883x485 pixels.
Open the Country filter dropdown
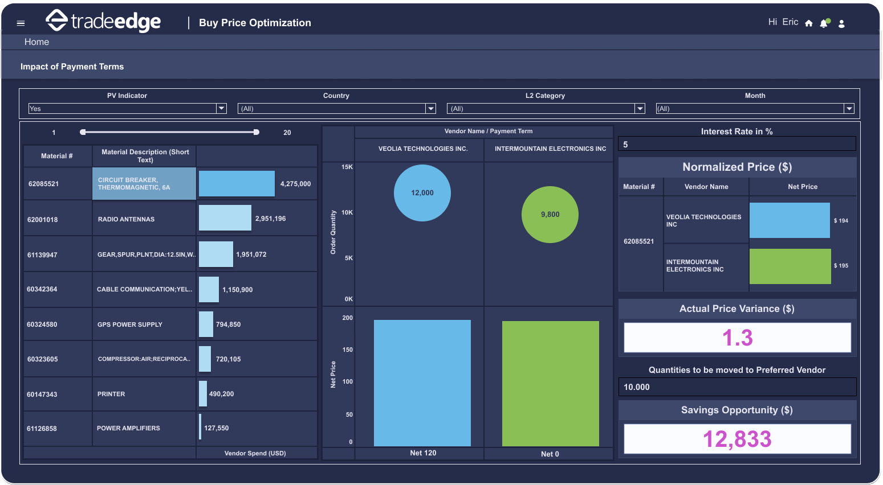tap(430, 109)
